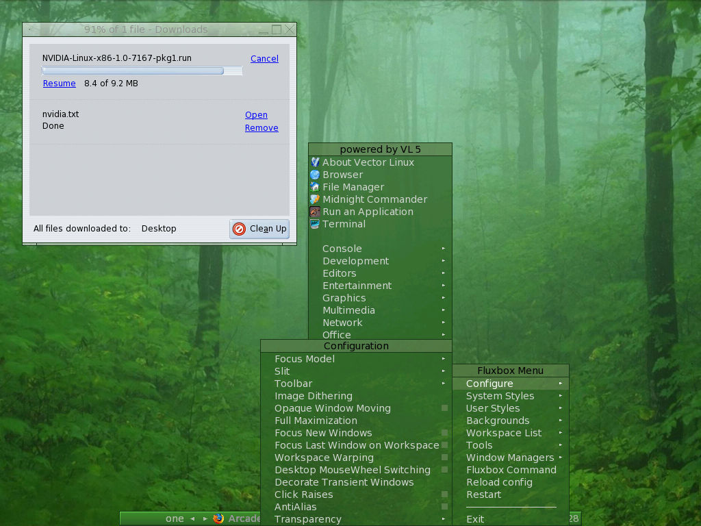Open About Vector Linux via its icon

(x=315, y=162)
